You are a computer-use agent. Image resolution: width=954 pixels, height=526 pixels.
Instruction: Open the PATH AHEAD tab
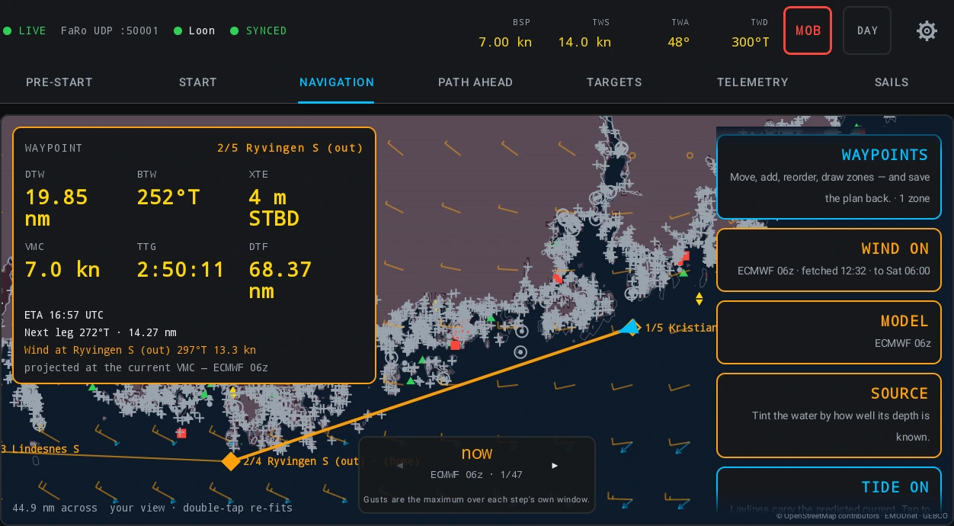[475, 82]
